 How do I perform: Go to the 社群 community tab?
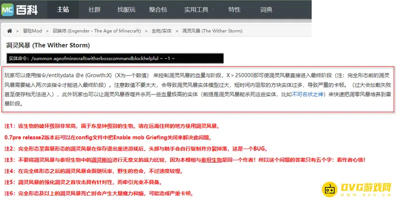click(x=96, y=9)
